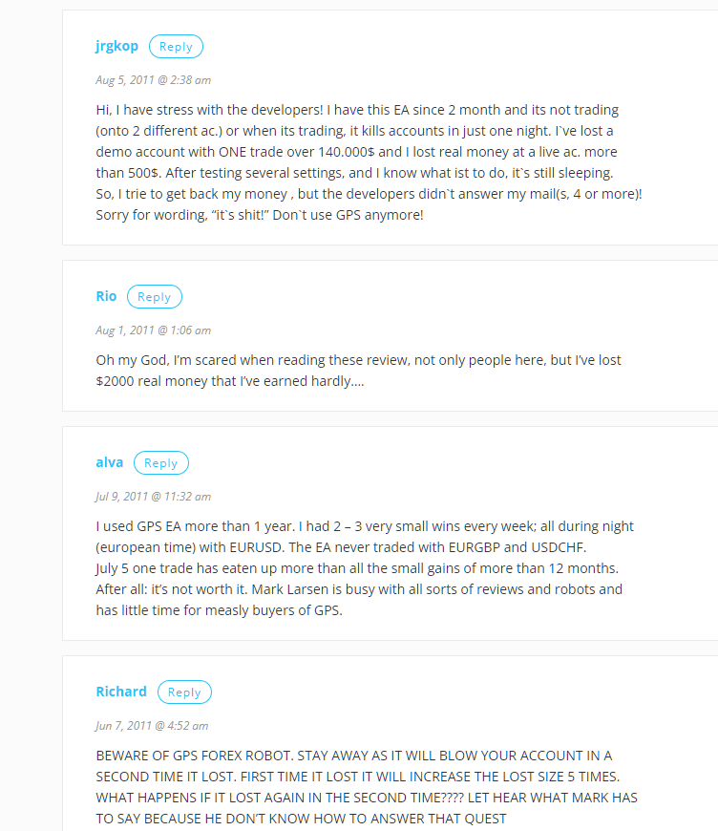
Task: Click jrgkop's comment starting "Hi, I have stress"
Action: click(358, 110)
